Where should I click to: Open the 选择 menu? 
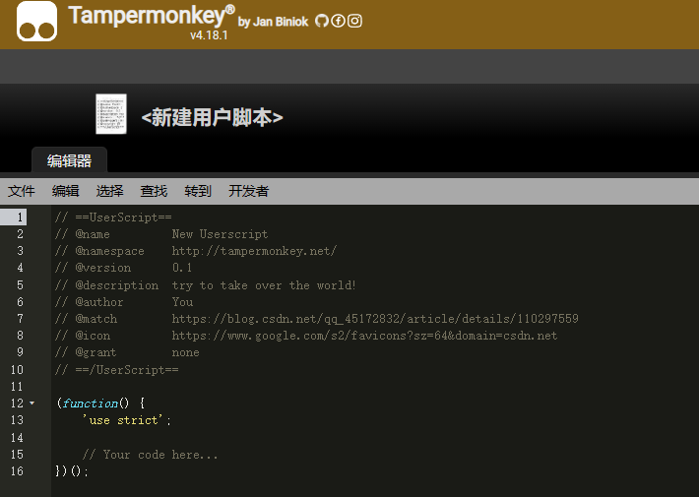tap(109, 191)
